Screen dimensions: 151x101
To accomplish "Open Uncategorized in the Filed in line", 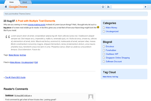I will 27,62.
